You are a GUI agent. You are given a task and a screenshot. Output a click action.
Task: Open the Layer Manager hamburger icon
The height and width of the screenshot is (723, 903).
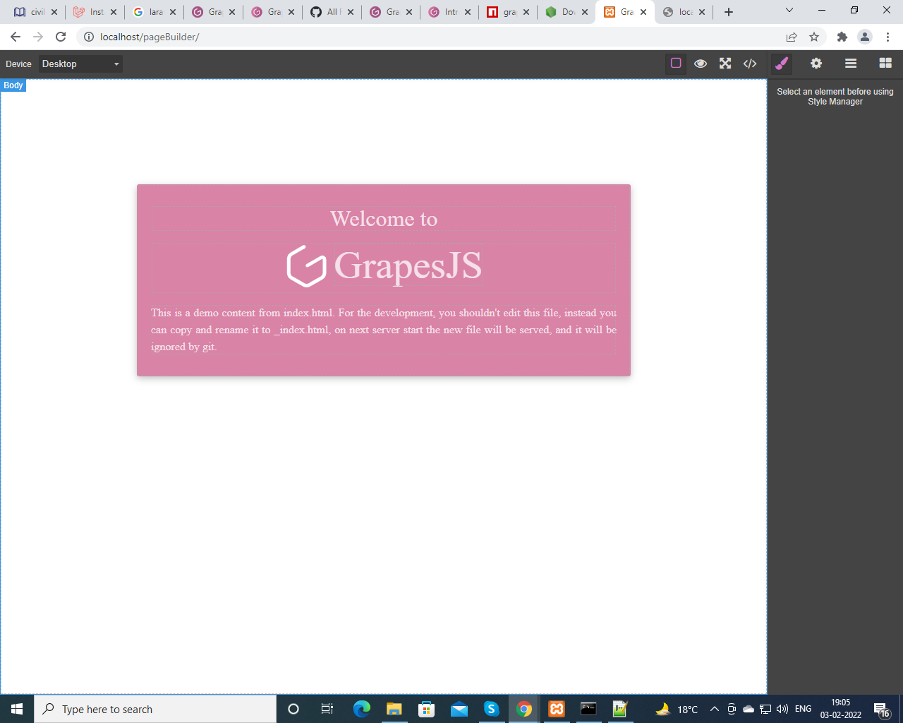851,64
